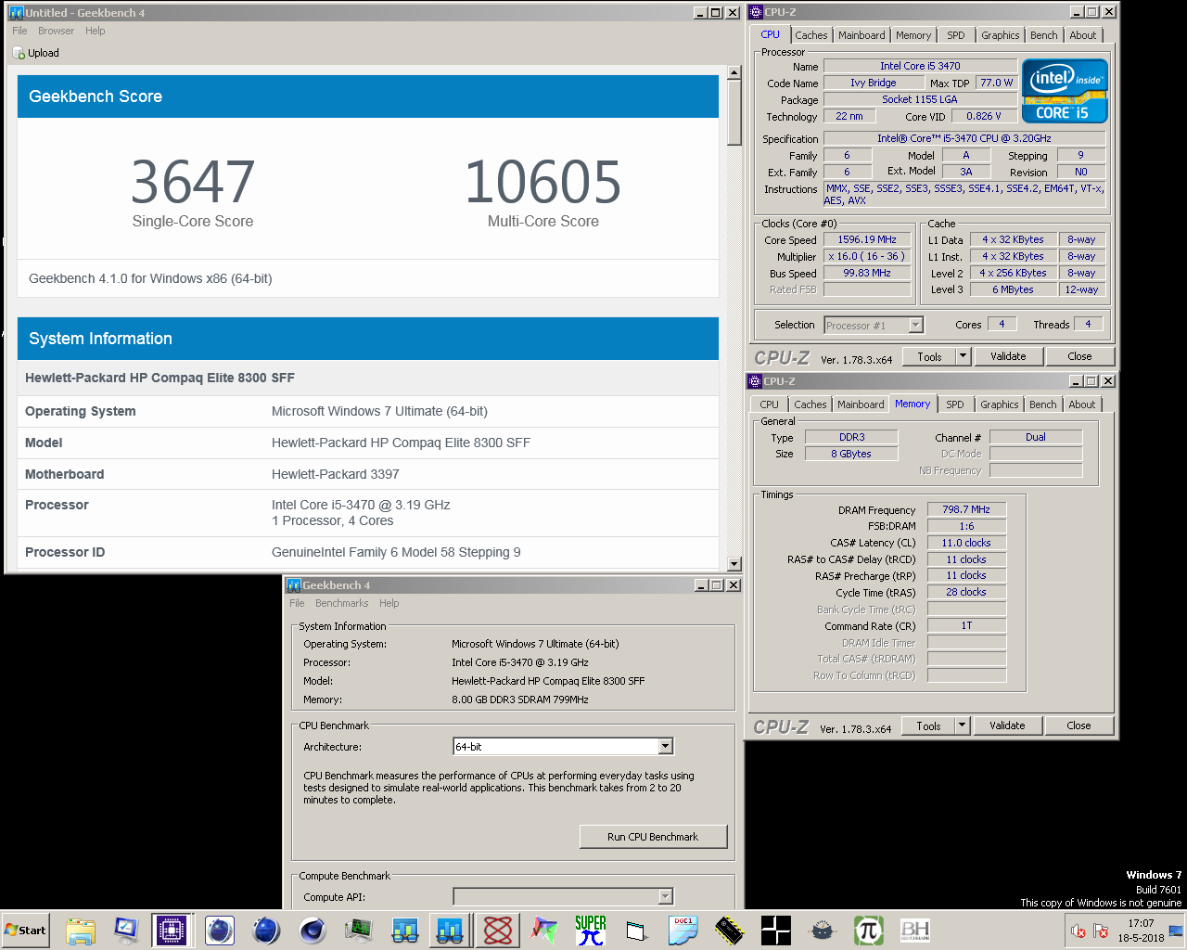The image size is (1187, 950).
Task: Select the Core Speed 1596.19 MHz value
Action: (x=867, y=239)
